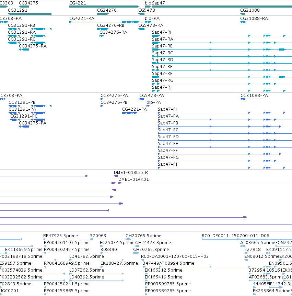Select transcript Sap47-RD
The image size is (292, 296).
222,63
